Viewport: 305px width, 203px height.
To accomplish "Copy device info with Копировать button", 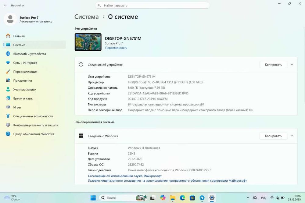I will [273, 65].
